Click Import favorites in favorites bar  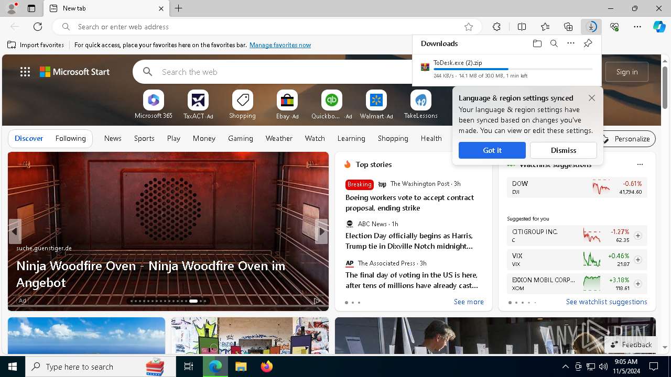point(36,45)
